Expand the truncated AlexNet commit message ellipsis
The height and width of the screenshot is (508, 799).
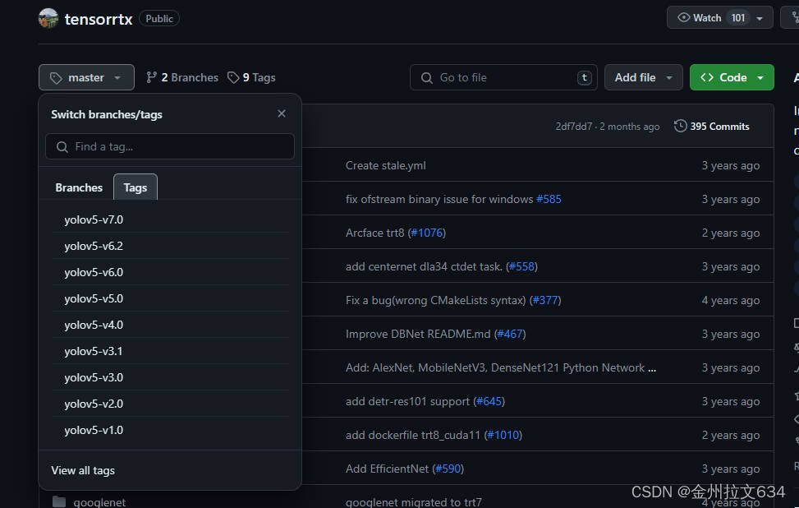pyautogui.click(x=652, y=367)
